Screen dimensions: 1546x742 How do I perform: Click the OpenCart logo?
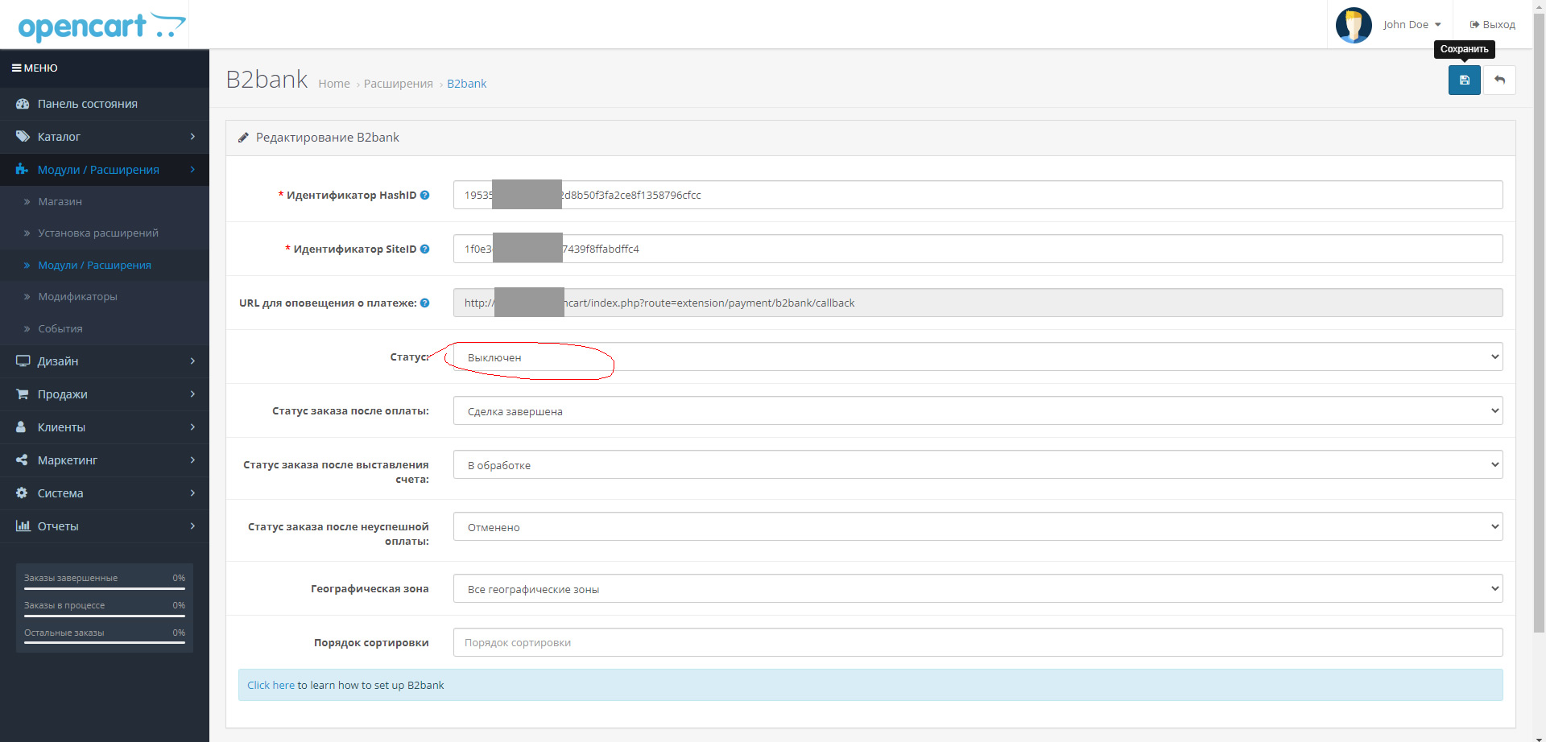click(101, 27)
